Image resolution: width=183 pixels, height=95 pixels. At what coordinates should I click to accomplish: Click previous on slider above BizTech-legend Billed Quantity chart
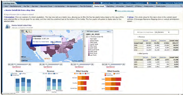point(106,64)
